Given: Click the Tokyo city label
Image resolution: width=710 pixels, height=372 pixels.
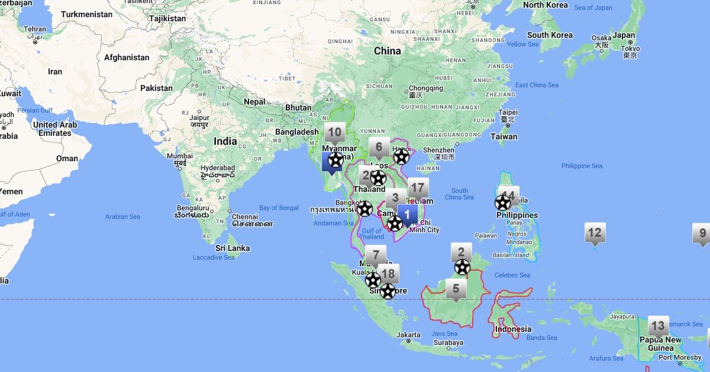Looking at the screenshot, I should tap(630, 52).
